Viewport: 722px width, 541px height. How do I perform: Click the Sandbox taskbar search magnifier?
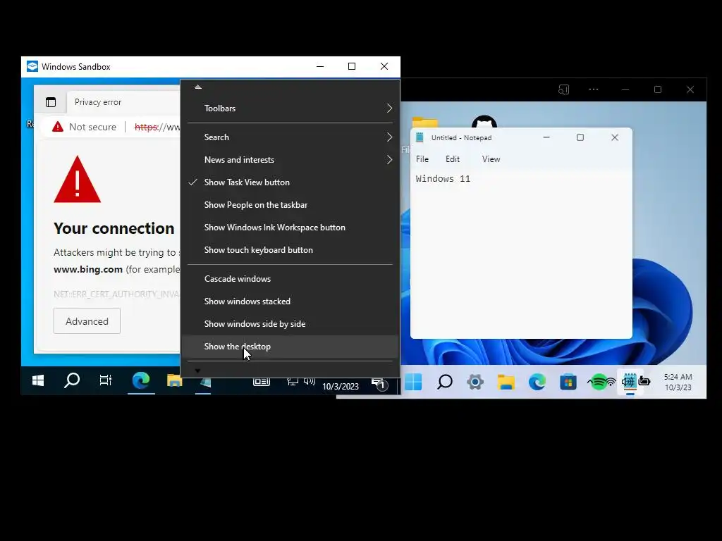tap(71, 380)
